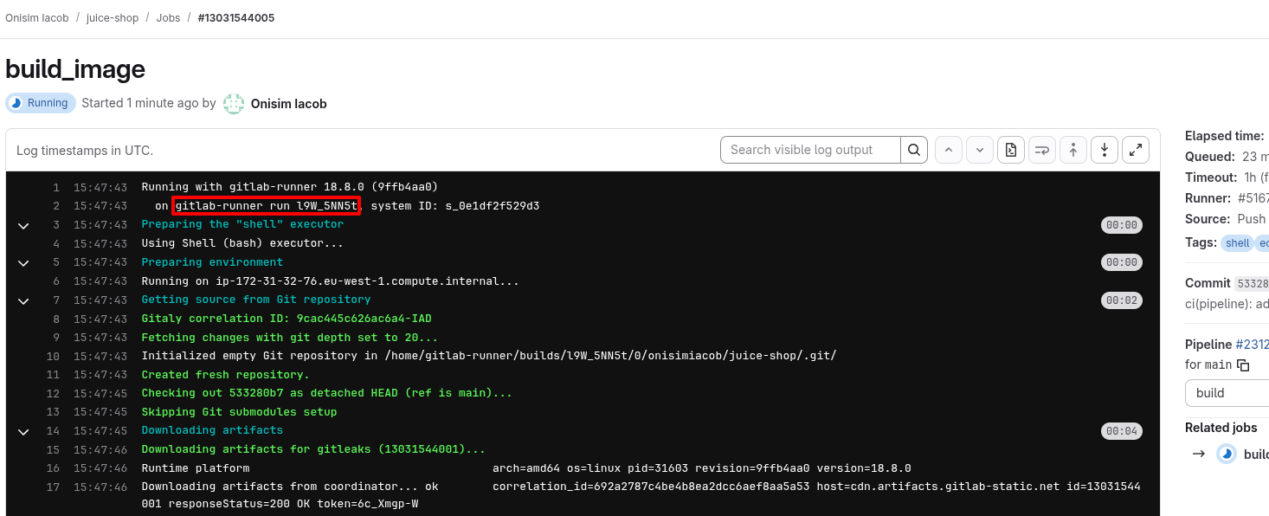Click the log search magnifier button

(x=913, y=150)
